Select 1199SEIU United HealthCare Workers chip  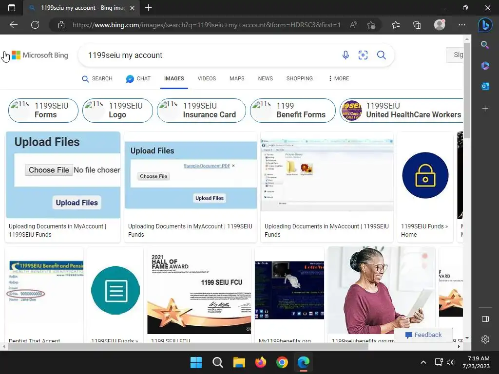coord(402,111)
